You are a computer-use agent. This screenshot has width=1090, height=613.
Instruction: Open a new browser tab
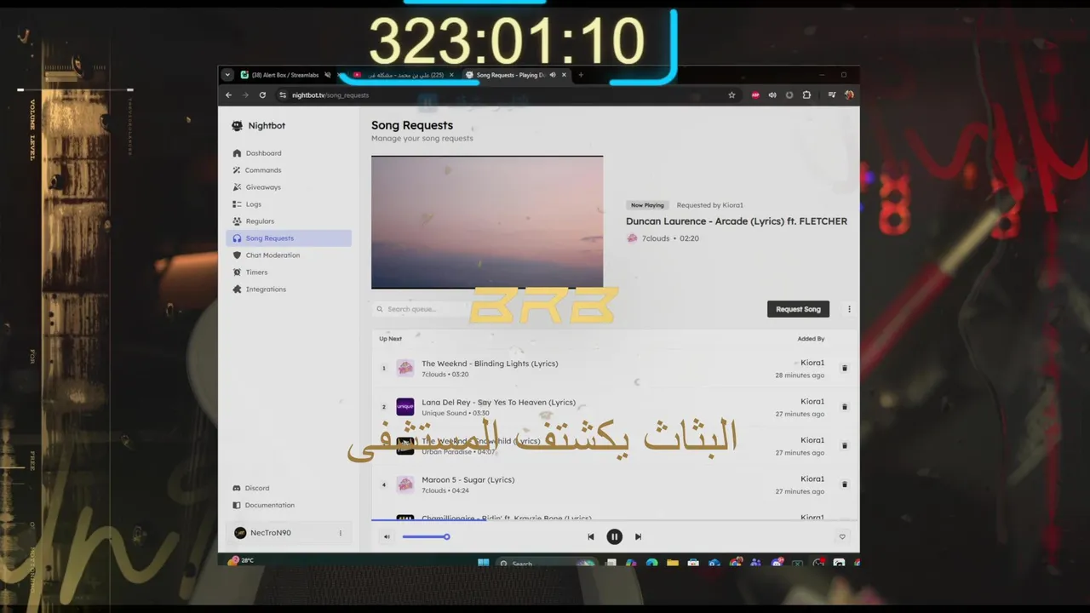pyautogui.click(x=581, y=75)
